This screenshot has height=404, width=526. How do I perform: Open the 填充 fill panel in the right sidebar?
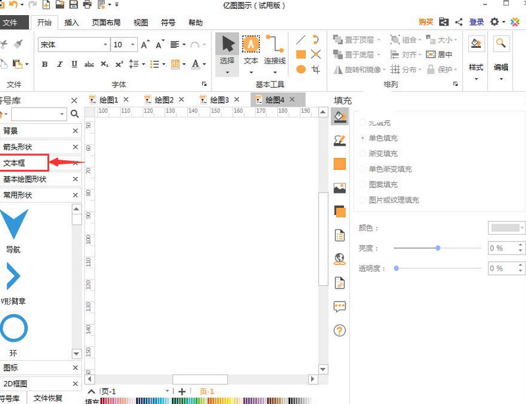(x=340, y=116)
